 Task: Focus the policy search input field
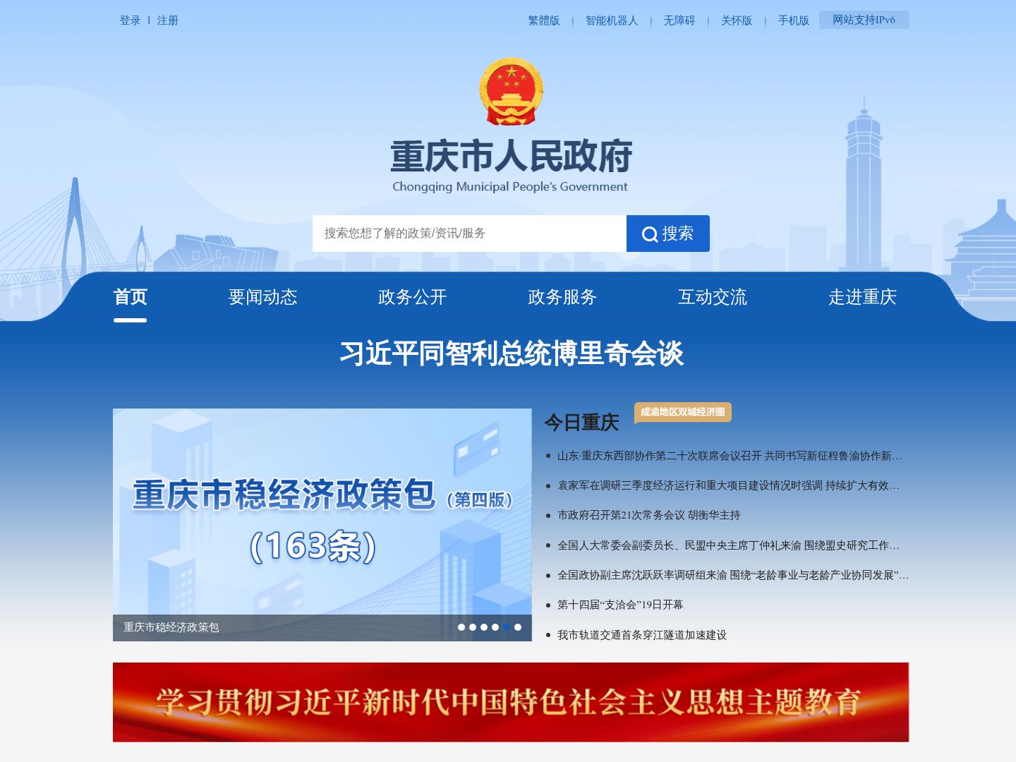469,234
